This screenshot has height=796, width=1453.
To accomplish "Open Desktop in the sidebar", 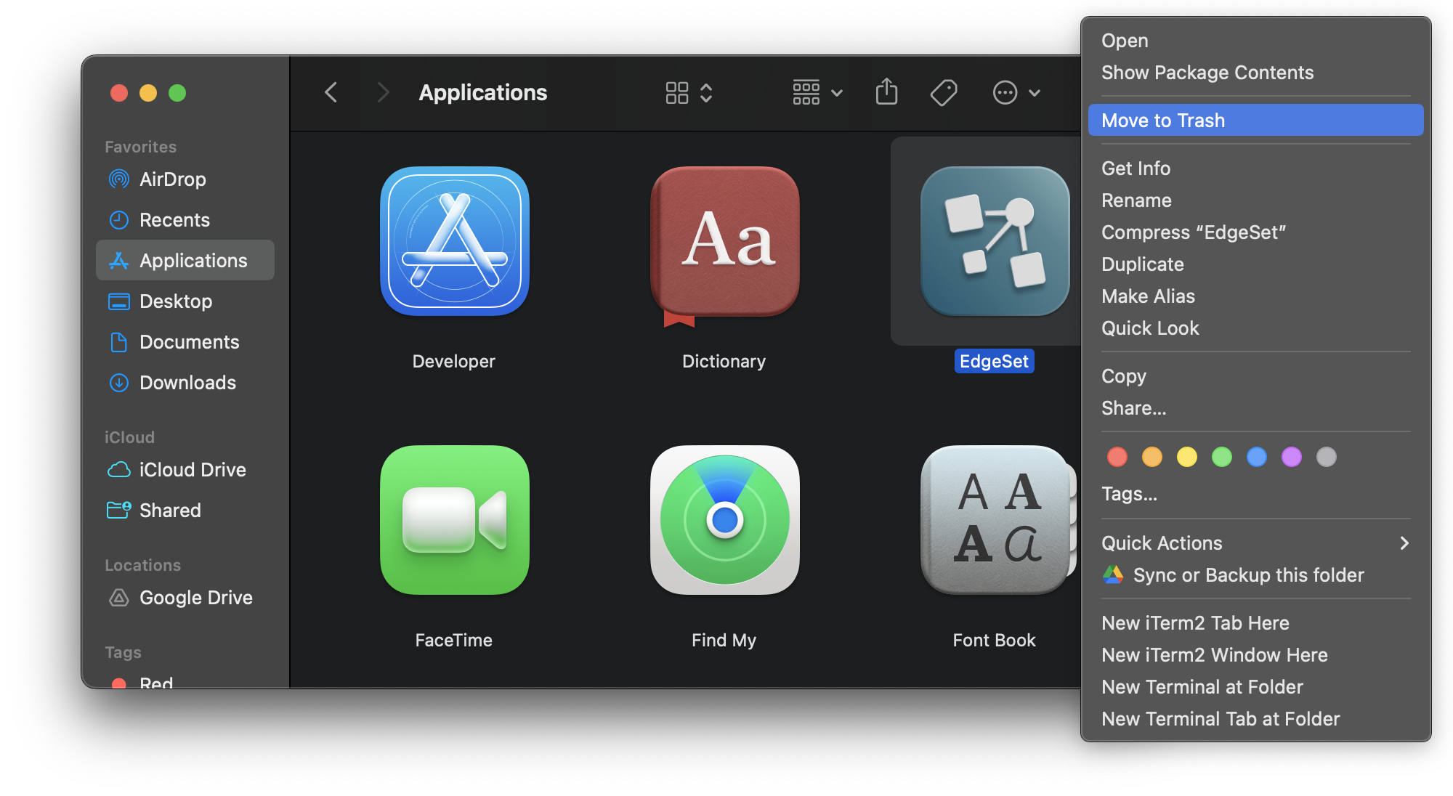I will (x=185, y=301).
